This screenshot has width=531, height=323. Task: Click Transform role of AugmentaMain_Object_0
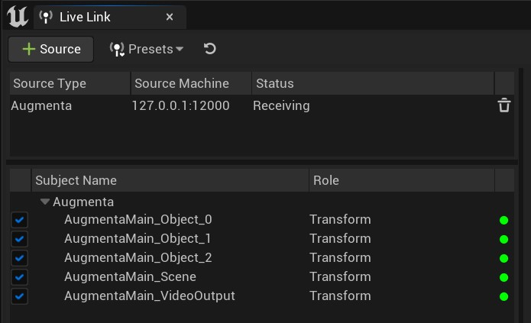click(x=340, y=219)
